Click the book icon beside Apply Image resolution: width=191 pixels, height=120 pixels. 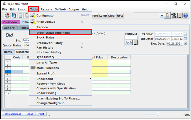(135, 43)
